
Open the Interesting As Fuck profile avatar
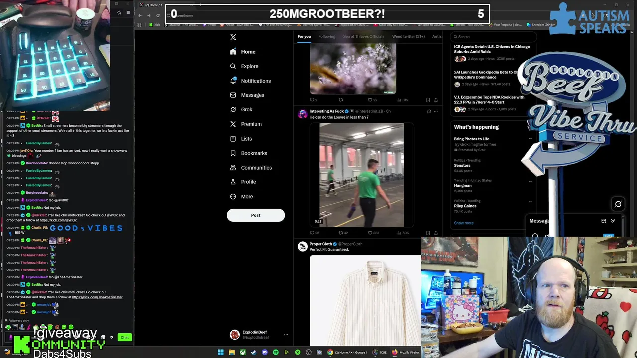[x=303, y=114]
